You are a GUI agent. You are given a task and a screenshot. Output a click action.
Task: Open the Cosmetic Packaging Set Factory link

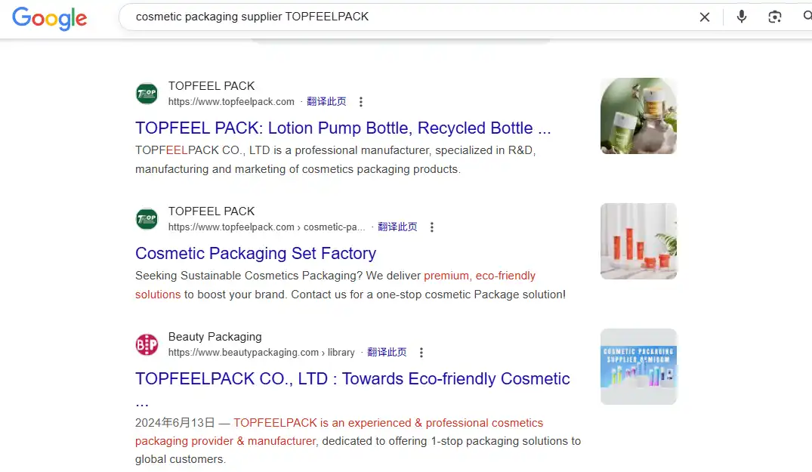point(255,253)
